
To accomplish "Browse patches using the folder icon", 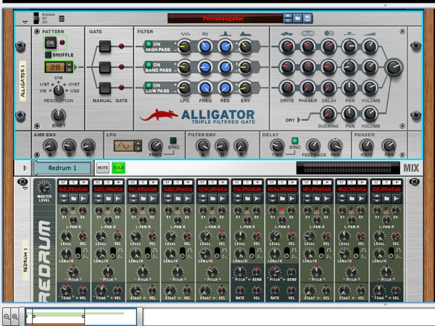I will click(x=299, y=17).
